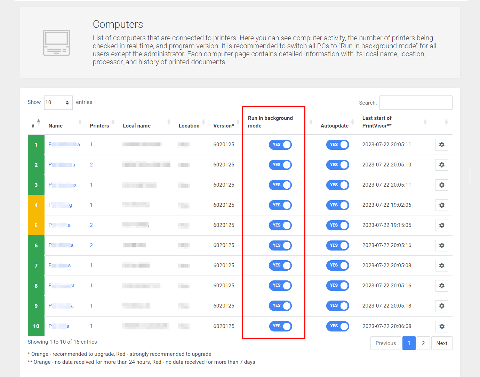The image size is (480, 377).
Task: Toggle Run in background mode for row 1
Action: [280, 145]
